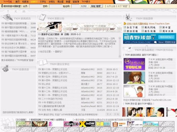
Task: Click the rabbit icon above the Touchcn domain line
Action: (129, 17)
